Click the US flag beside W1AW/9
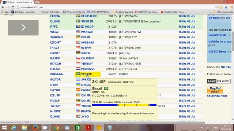 78,32
